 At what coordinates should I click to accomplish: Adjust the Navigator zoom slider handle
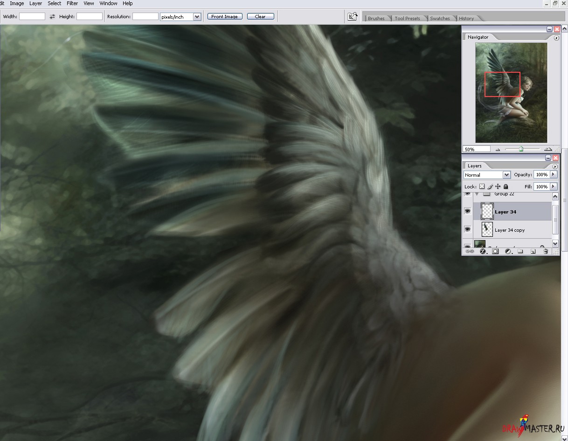(521, 149)
